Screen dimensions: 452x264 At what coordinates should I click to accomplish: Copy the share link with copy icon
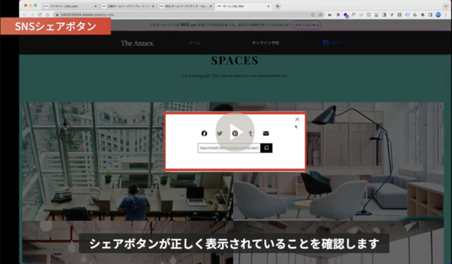tap(266, 148)
